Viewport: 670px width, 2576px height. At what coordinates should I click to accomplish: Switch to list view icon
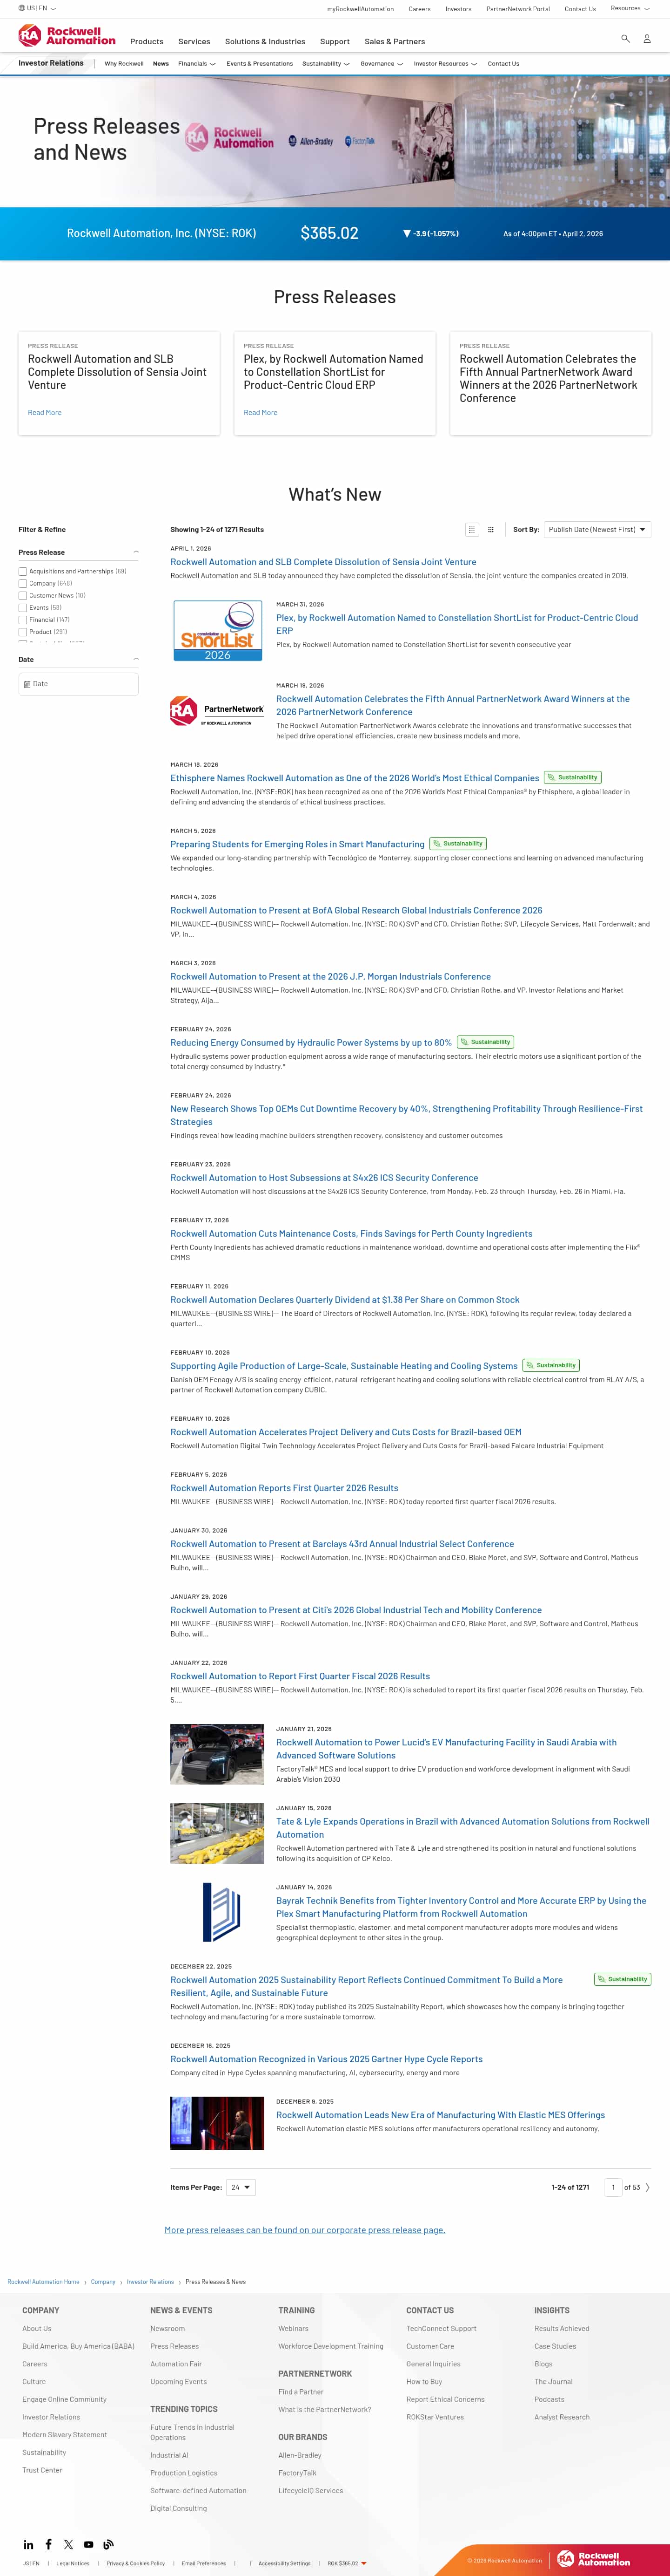pos(472,530)
